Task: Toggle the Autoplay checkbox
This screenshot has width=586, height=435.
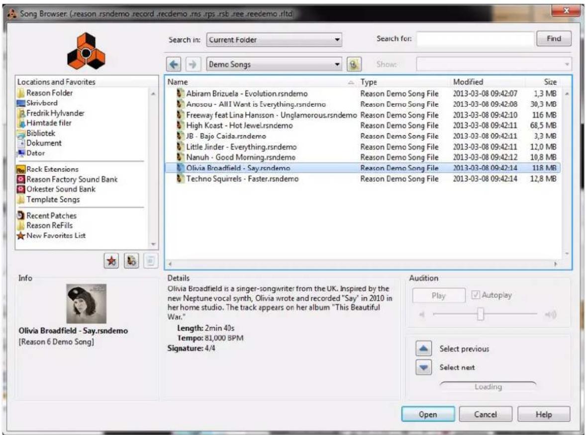Action: [x=476, y=295]
